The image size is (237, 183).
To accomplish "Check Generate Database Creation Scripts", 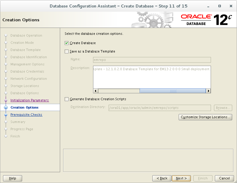I will 66,99.
